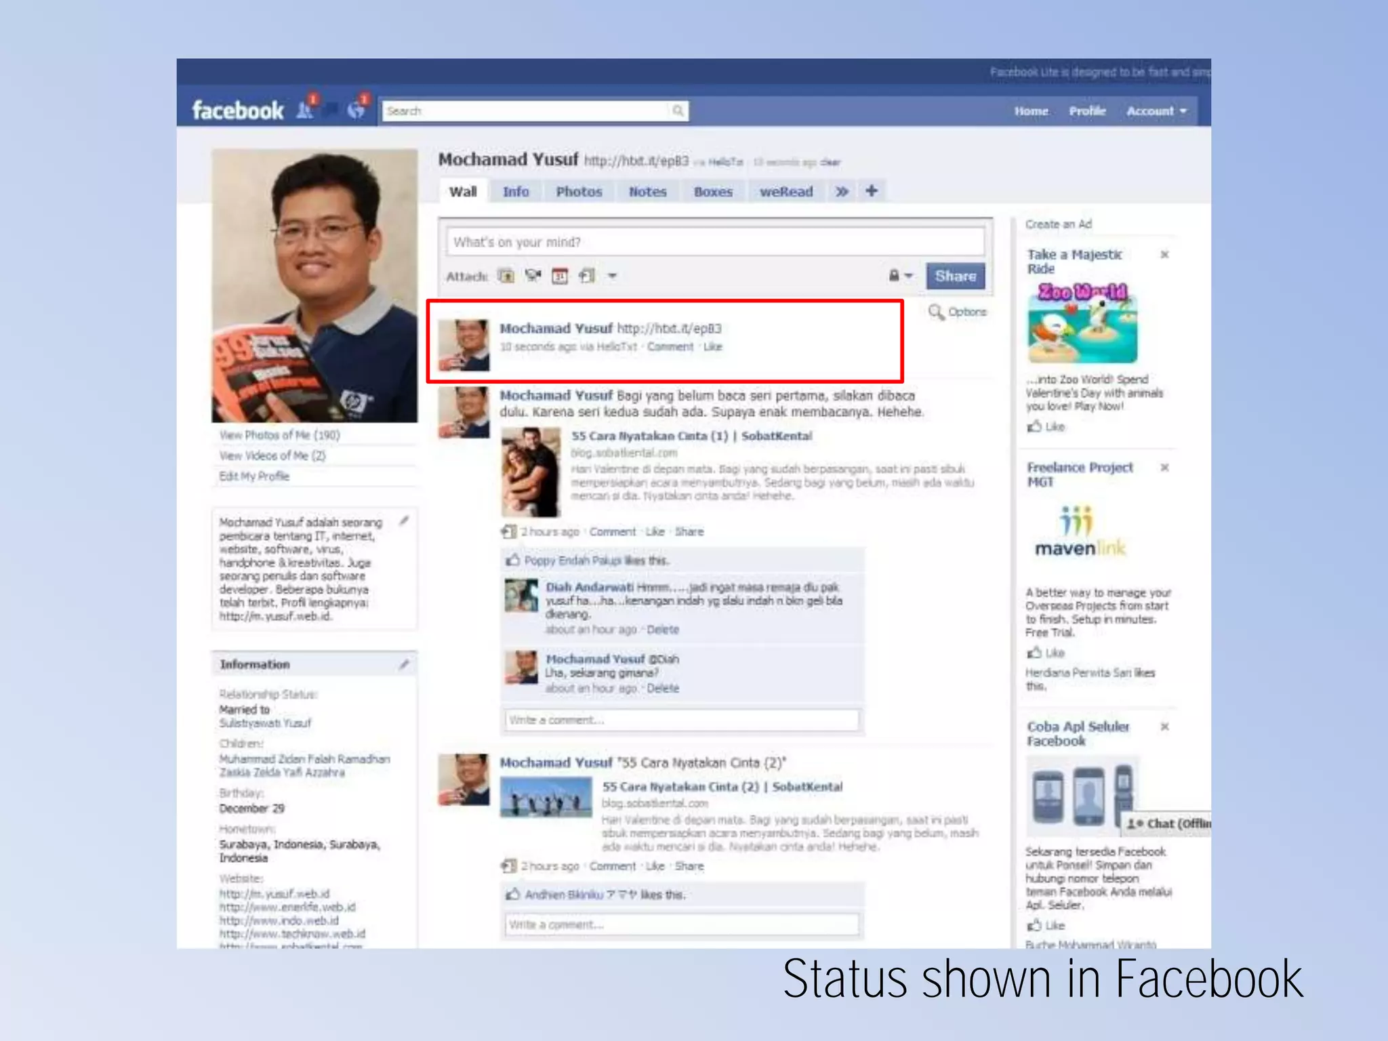Attach an event to the status
This screenshot has width=1388, height=1041.
560,276
